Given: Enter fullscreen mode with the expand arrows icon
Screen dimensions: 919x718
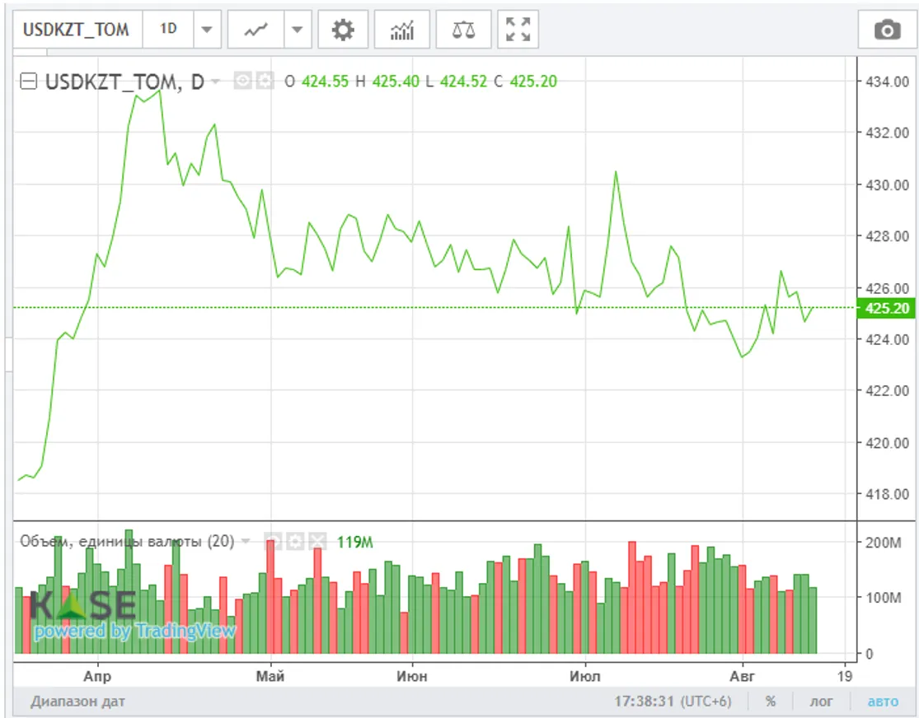Looking at the screenshot, I should 518,30.
